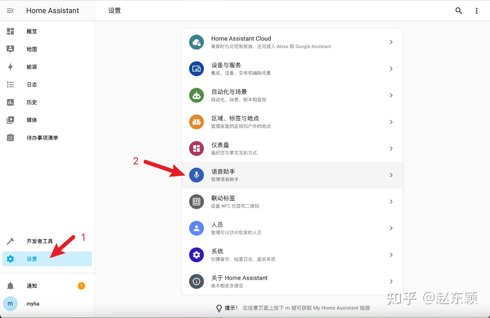490x318 pixels.
Task: Click the 提示 tip text at bottom
Action: (x=297, y=308)
